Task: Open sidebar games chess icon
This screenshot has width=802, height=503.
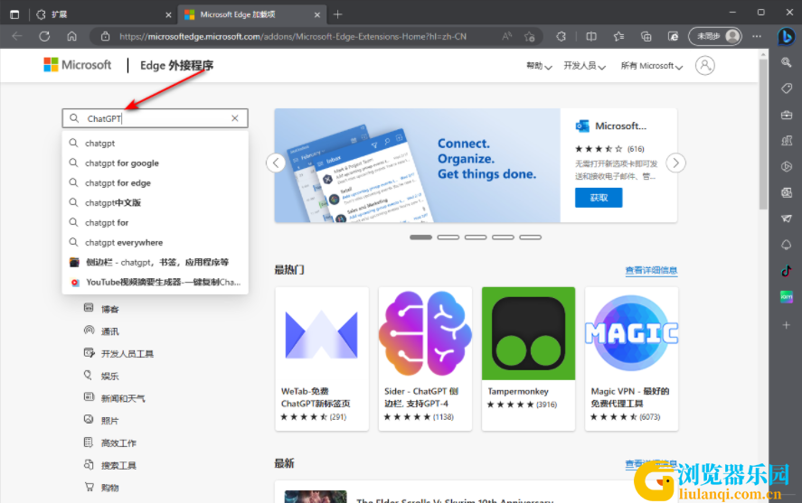Action: click(786, 141)
